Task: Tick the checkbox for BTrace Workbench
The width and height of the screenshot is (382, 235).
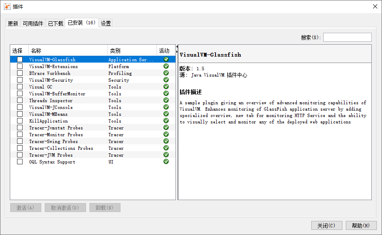Action: pyautogui.click(x=20, y=73)
